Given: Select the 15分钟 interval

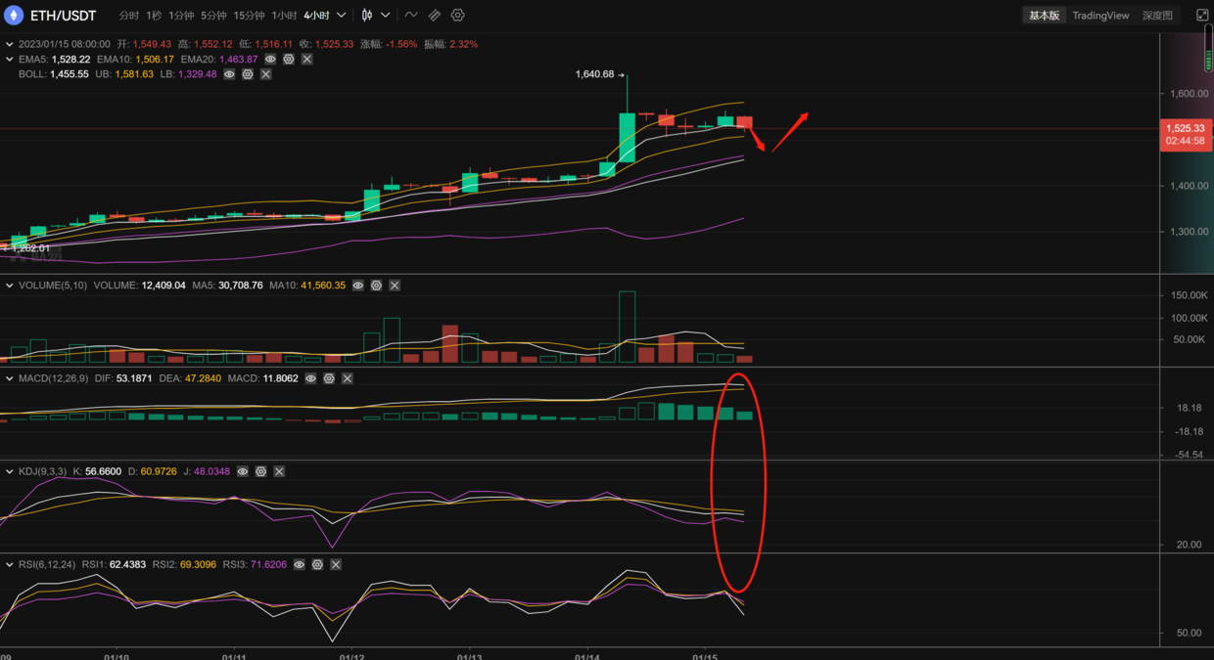Looking at the screenshot, I should coord(250,16).
